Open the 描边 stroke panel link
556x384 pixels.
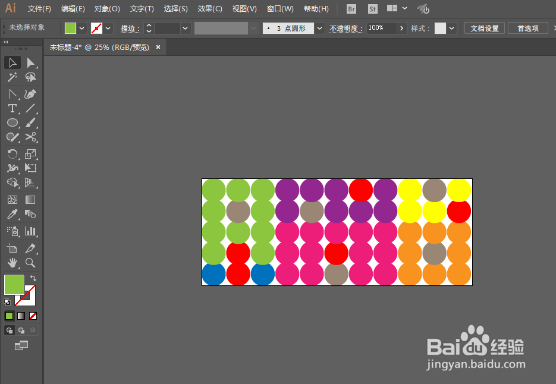pos(130,29)
